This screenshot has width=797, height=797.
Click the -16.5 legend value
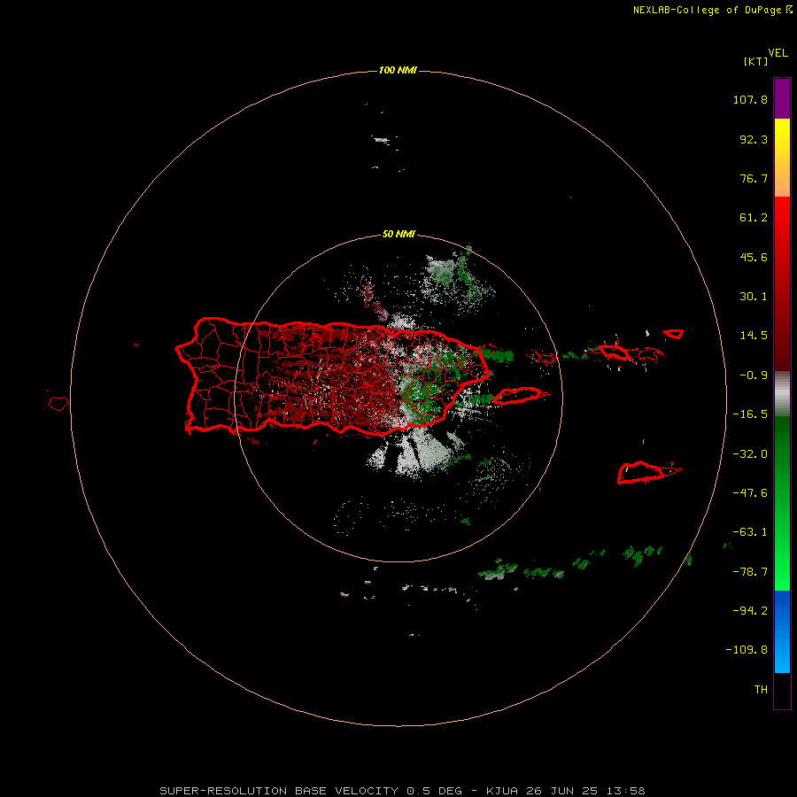[750, 414]
